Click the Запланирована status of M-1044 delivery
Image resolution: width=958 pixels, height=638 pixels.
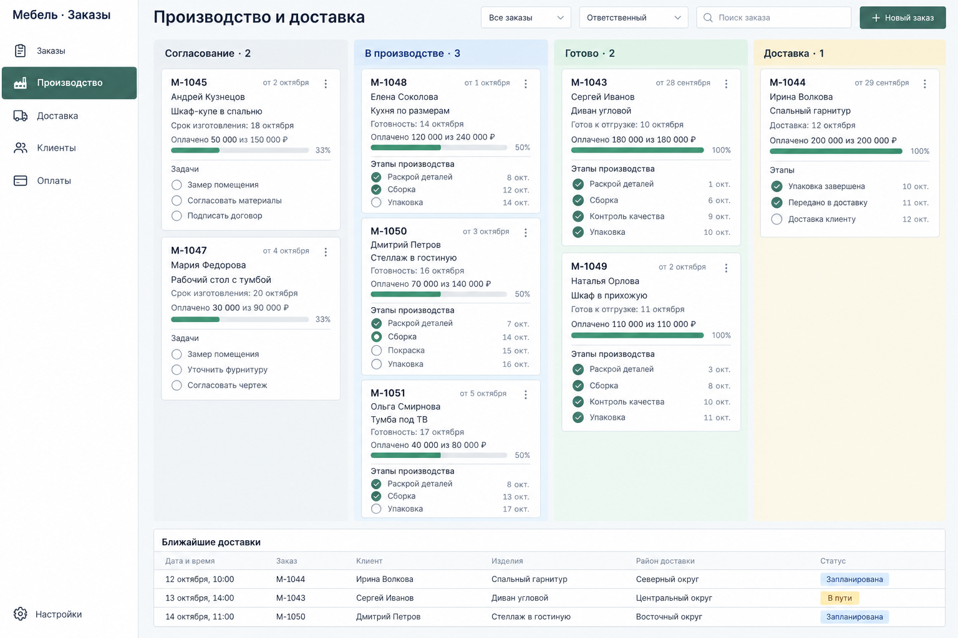[x=854, y=579]
